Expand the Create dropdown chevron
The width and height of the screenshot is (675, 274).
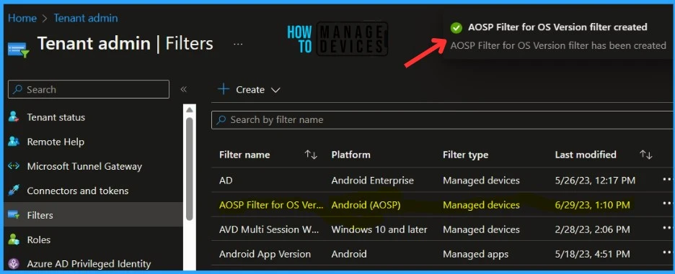[x=275, y=90]
